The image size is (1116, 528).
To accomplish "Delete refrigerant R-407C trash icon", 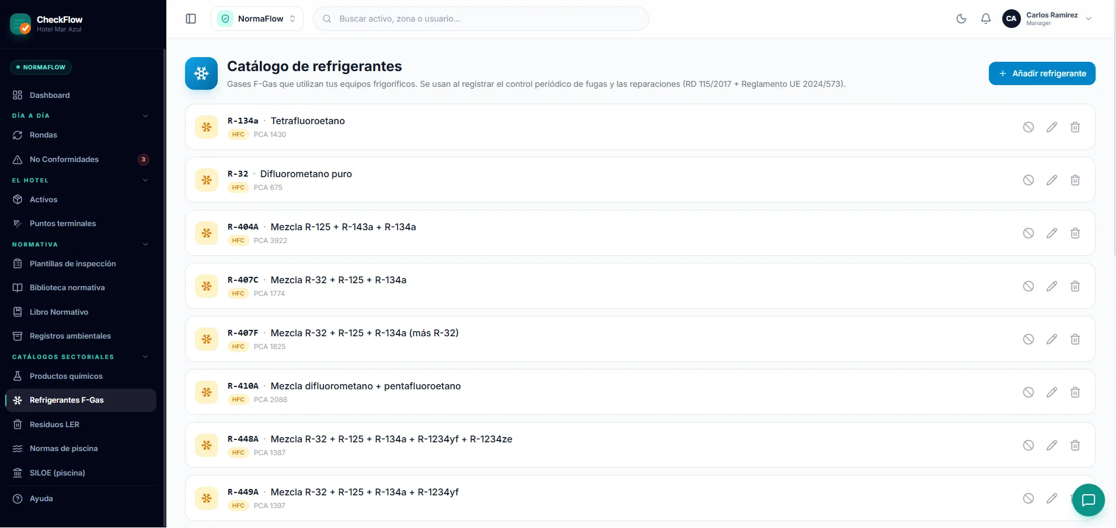I will pyautogui.click(x=1075, y=286).
